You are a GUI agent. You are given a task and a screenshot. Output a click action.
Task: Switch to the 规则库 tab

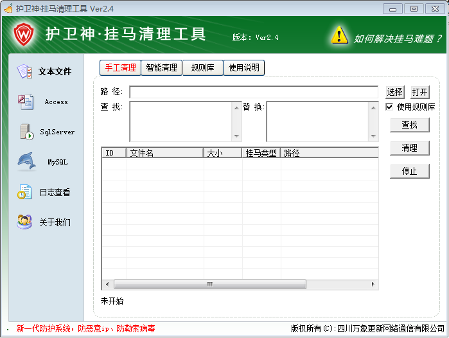pos(203,68)
